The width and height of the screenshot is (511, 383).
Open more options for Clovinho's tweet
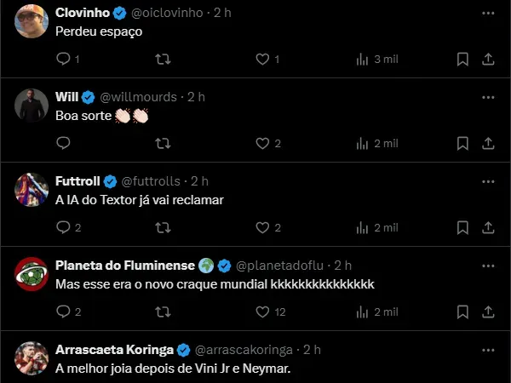pyautogui.click(x=487, y=14)
